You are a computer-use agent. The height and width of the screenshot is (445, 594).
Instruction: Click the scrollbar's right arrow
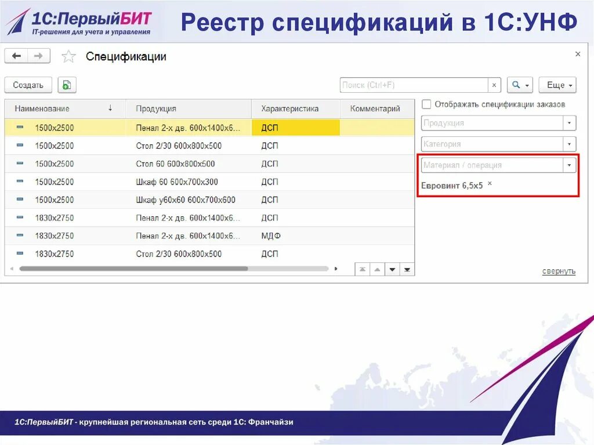336,269
